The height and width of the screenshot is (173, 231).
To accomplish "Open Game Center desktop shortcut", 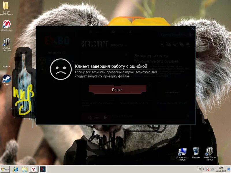I will [x=6, y=25].
